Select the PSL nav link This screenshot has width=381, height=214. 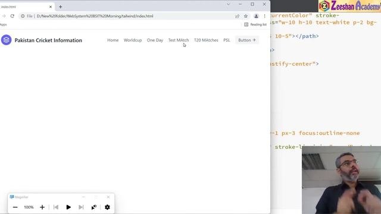(226, 40)
